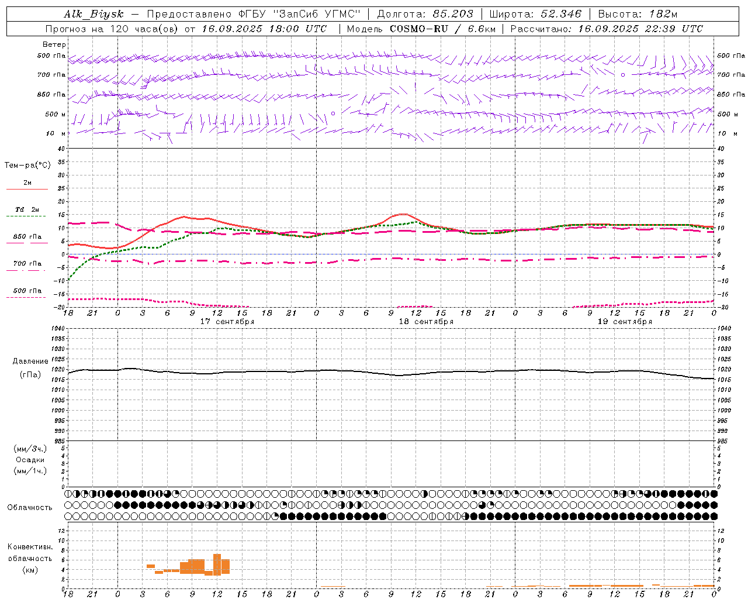Click the 'Конвективн.' convective cloud label
Image resolution: width=748 pixels, height=599 pixels.
point(30,547)
